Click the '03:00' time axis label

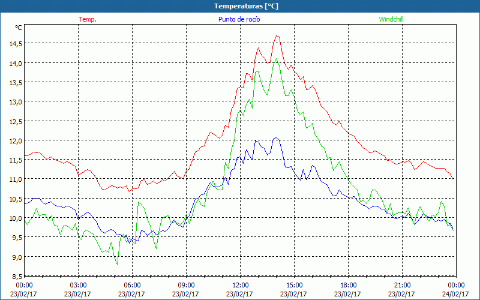click(x=77, y=285)
